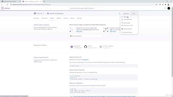This screenshot has width=173, height=97.
Task: Click the teclado-microblog-app breadcrumb name
Action: 56,13
